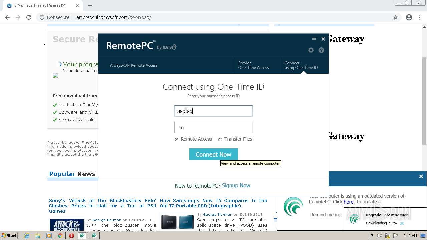Open George Norman author link under Sony article

click(x=107, y=220)
